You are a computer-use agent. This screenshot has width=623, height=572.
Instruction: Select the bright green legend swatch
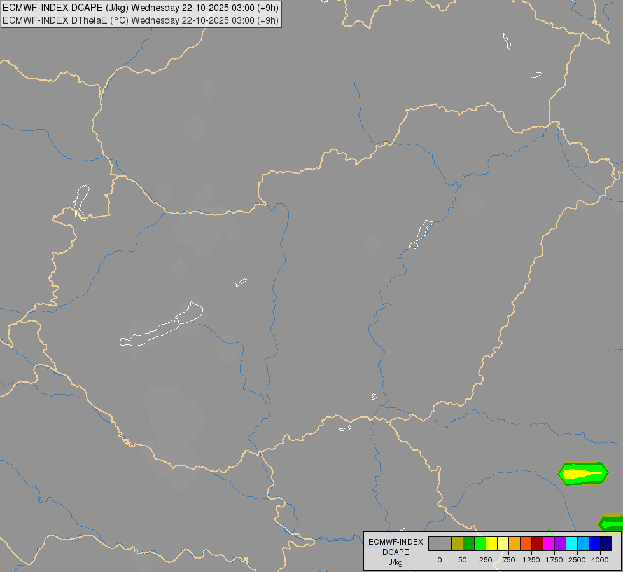click(480, 544)
